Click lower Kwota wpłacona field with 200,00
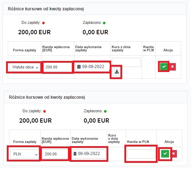Image resolution: width=193 pixels, height=170 pixels. point(55,154)
